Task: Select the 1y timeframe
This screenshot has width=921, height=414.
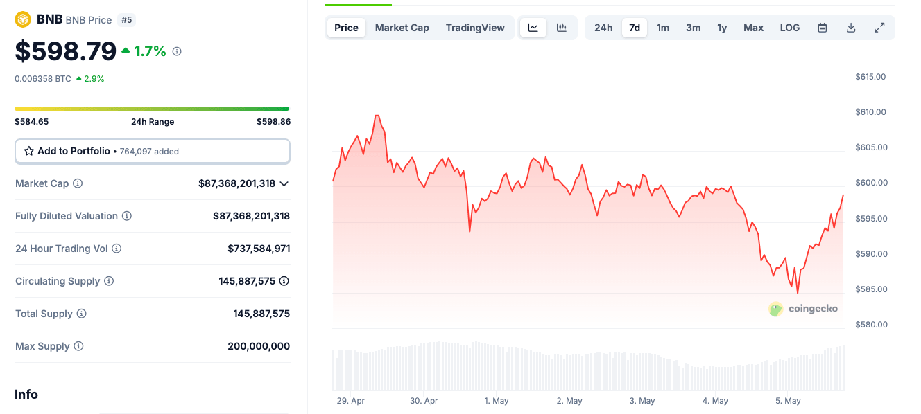Action: click(x=722, y=27)
